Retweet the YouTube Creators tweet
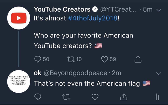Viewport: 168px width, 105px height. coord(71,59)
